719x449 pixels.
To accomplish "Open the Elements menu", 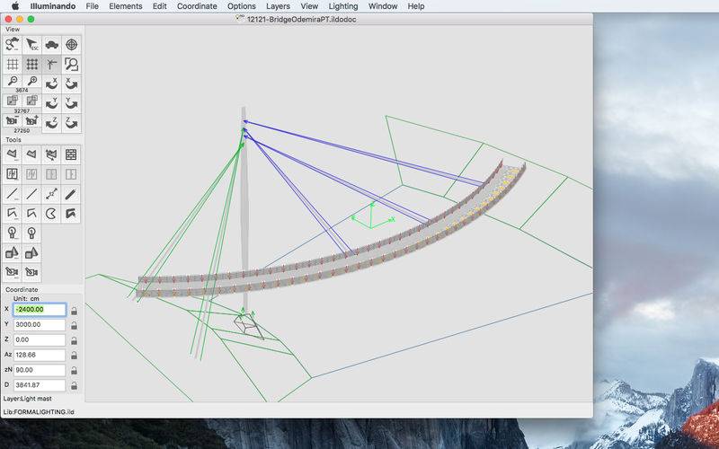I will pyautogui.click(x=125, y=6).
